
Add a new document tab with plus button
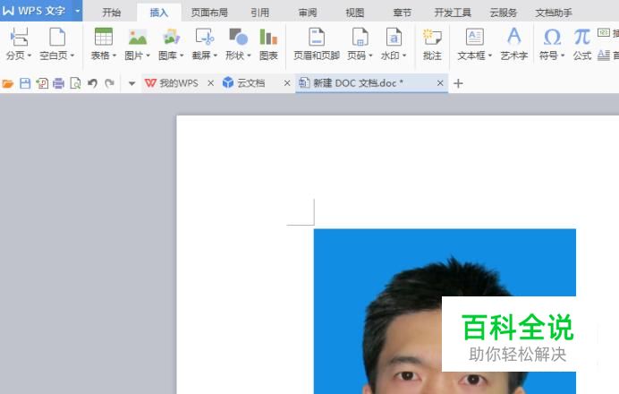[x=458, y=83]
